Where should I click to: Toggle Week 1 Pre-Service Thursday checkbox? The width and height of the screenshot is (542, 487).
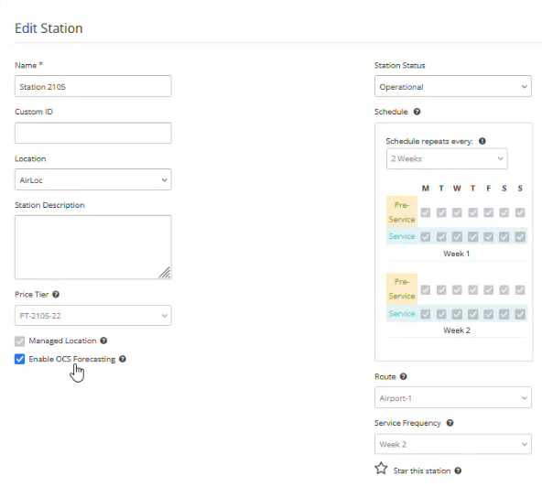click(472, 212)
